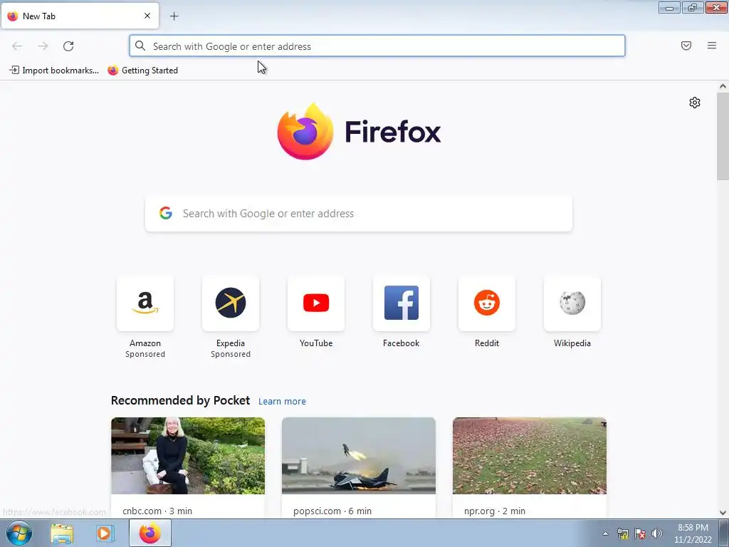Click the Learn more link beside Pocket

tap(282, 402)
